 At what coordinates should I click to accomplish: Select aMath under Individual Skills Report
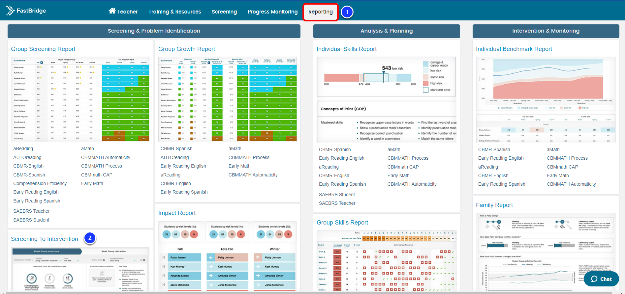(x=394, y=149)
